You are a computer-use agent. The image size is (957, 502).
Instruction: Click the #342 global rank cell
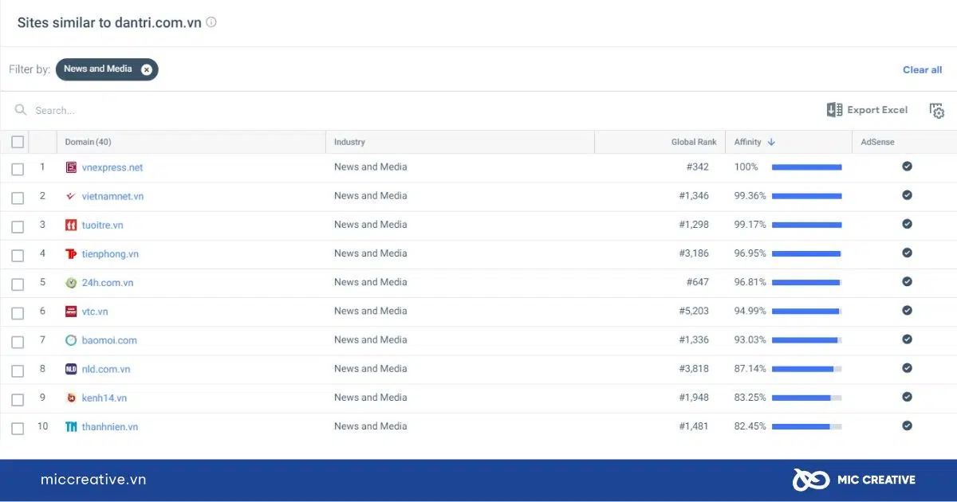tap(697, 167)
